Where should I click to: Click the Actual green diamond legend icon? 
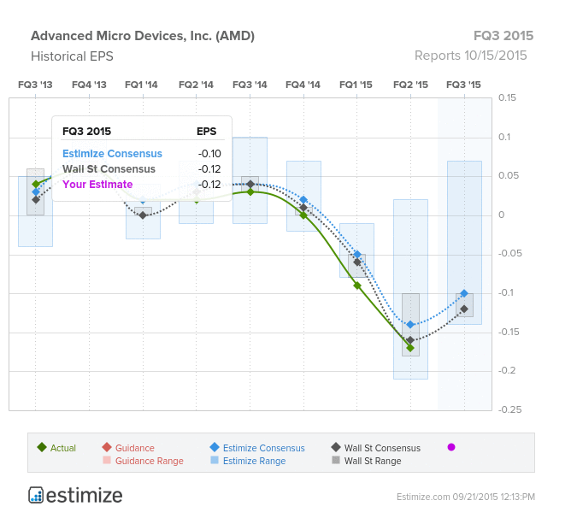(x=42, y=447)
